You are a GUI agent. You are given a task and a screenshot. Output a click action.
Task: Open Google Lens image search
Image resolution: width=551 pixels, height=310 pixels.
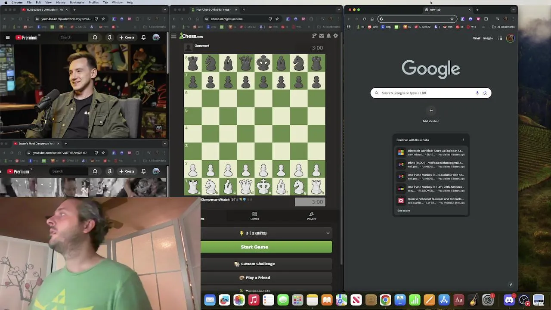pyautogui.click(x=485, y=93)
